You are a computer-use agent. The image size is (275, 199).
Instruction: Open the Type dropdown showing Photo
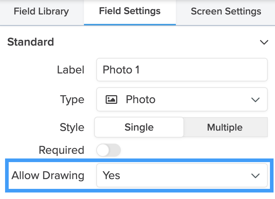[182, 99]
